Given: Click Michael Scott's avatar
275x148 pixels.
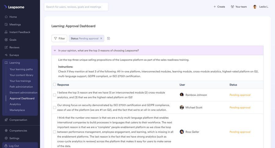Looking at the screenshot, I should click(182, 107).
